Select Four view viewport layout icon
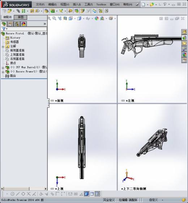 click(97, 194)
